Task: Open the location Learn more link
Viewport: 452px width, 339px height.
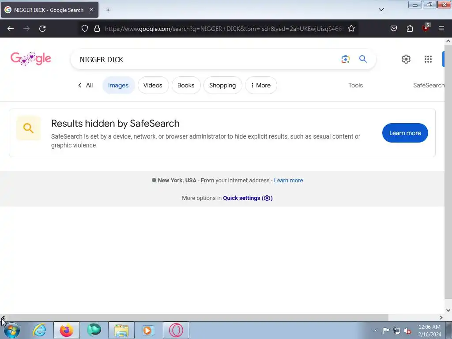Action: click(288, 181)
